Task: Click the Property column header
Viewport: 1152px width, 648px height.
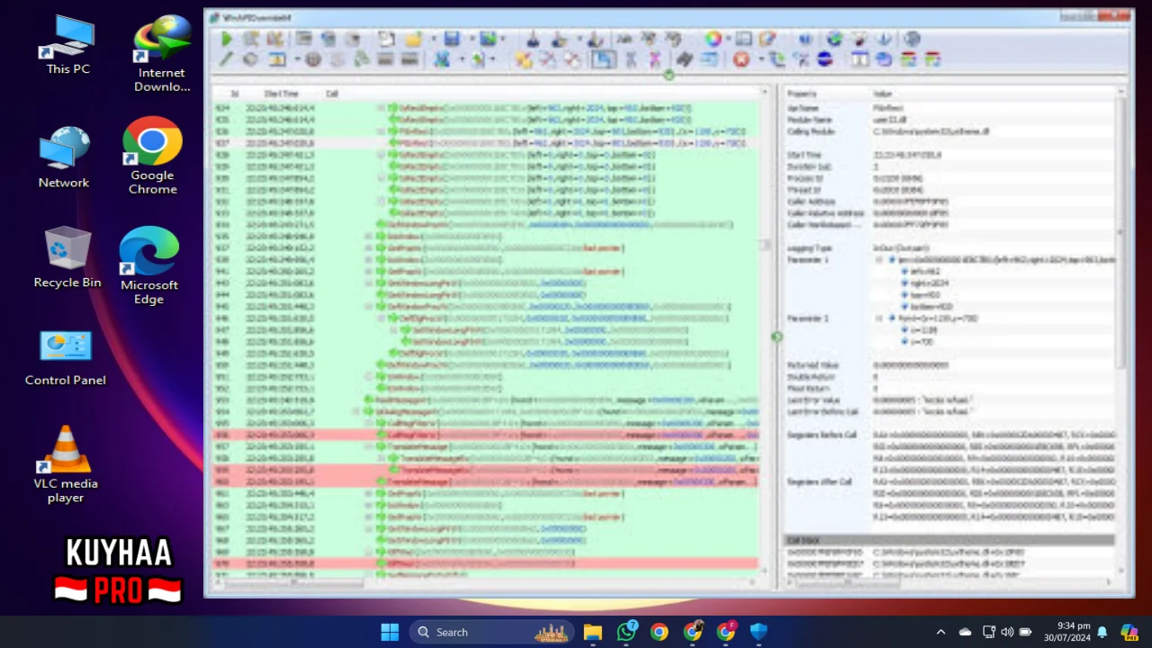Action: point(801,94)
